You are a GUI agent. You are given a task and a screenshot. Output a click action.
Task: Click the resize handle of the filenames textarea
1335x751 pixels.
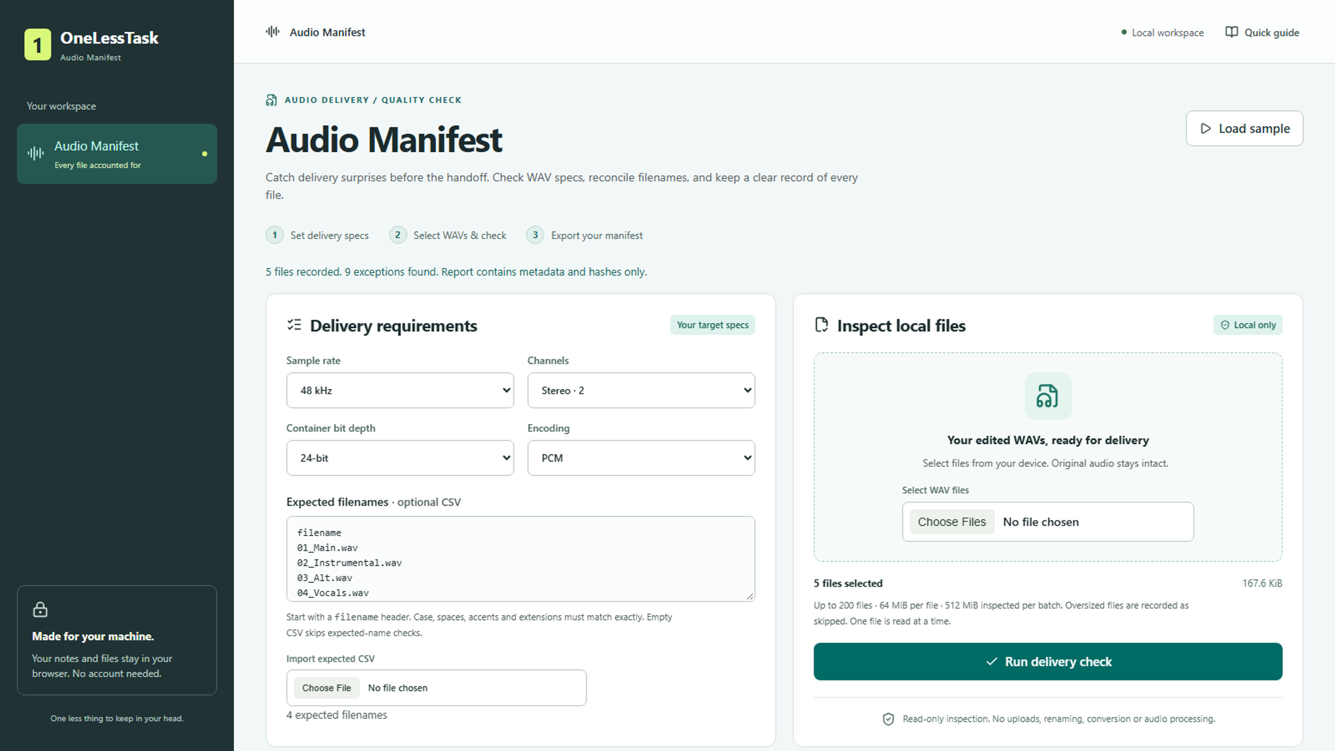pos(750,596)
